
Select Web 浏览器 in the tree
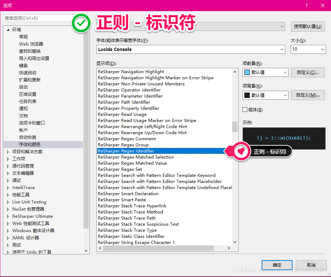tap(31, 44)
